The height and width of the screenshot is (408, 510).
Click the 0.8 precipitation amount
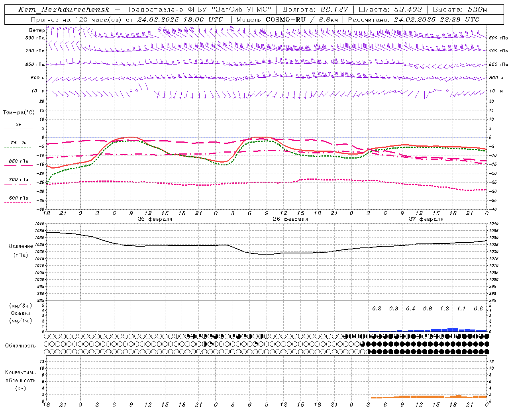coord(428,309)
